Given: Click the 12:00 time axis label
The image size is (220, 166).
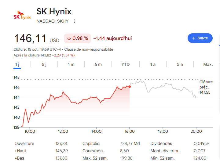Looking at the screenshot, I should [63, 132].
